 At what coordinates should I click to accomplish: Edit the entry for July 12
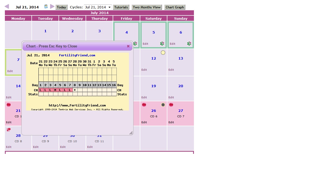coord(144,70)
